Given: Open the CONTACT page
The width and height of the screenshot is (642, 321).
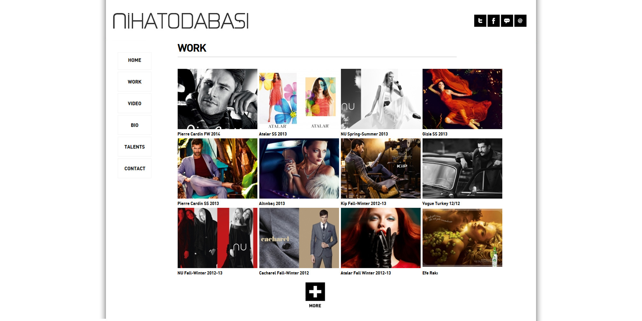Looking at the screenshot, I should point(134,169).
